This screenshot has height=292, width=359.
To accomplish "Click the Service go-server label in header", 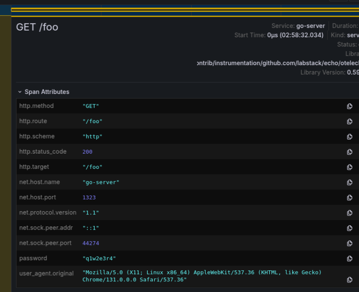I will [298, 26].
